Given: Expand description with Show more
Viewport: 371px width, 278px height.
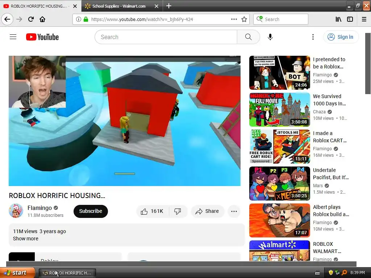Looking at the screenshot, I should click(x=26, y=239).
